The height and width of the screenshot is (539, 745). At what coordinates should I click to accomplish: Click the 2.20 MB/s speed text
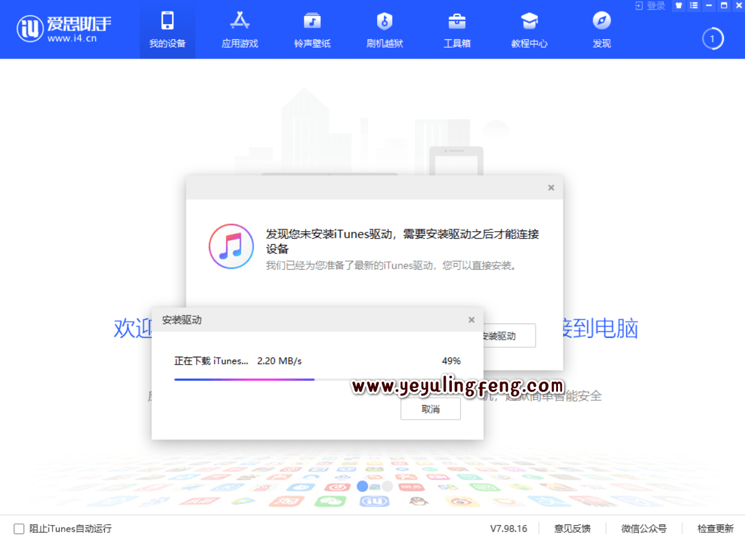coord(279,361)
